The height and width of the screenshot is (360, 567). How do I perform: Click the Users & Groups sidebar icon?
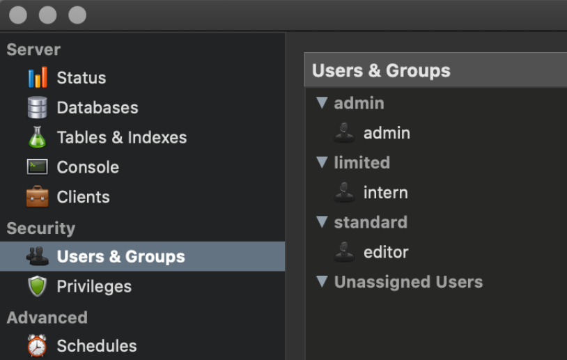[37, 256]
